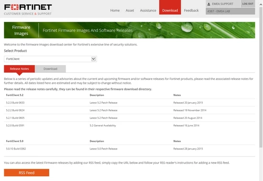Open the Home menu
The height and width of the screenshot is (181, 263).
[115, 11]
